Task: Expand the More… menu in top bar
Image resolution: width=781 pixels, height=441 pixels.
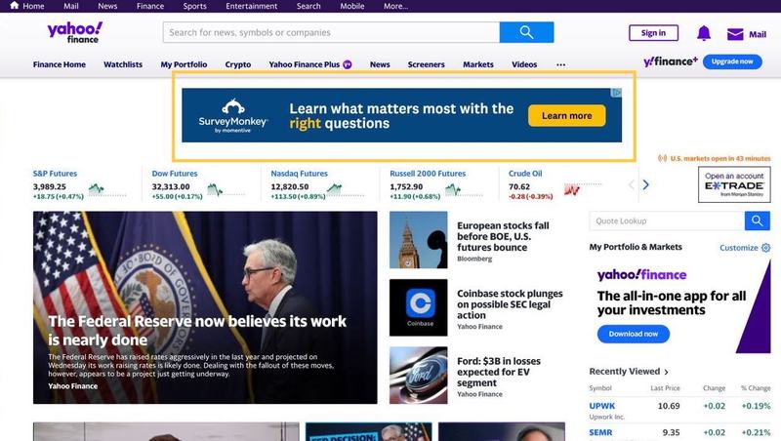Action: (395, 6)
